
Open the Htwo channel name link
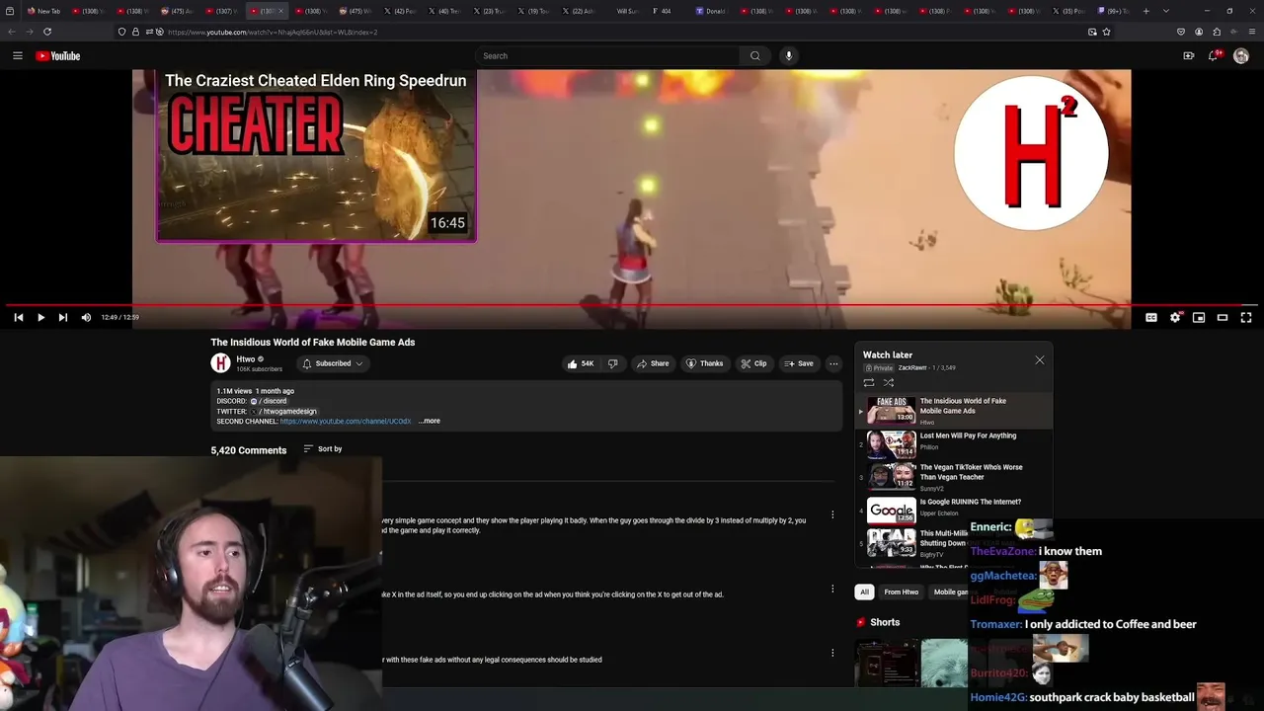(x=246, y=359)
